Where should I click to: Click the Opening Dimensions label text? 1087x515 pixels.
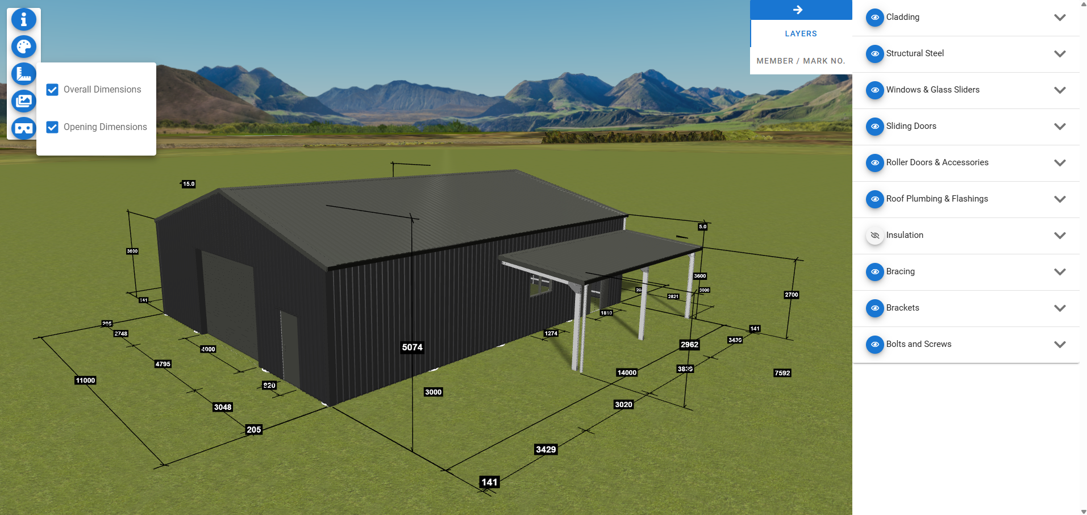(105, 127)
